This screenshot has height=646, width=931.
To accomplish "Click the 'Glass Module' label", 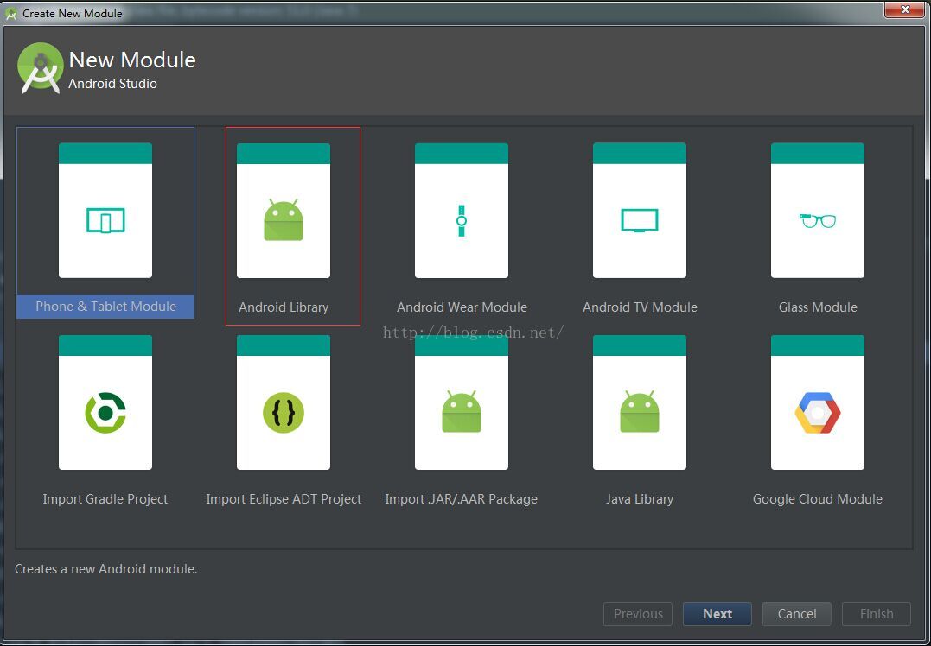I will tap(818, 307).
